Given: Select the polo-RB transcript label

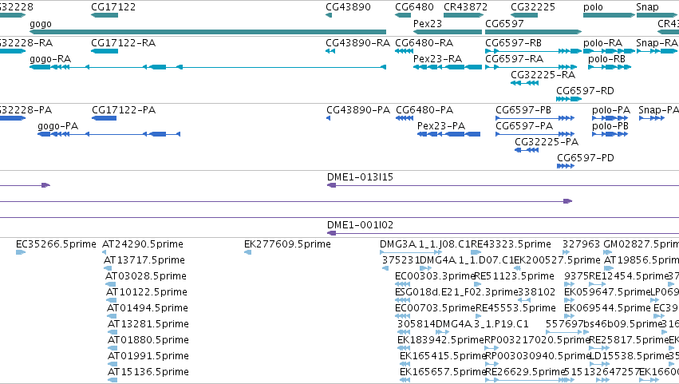Looking at the screenshot, I should tap(606, 59).
